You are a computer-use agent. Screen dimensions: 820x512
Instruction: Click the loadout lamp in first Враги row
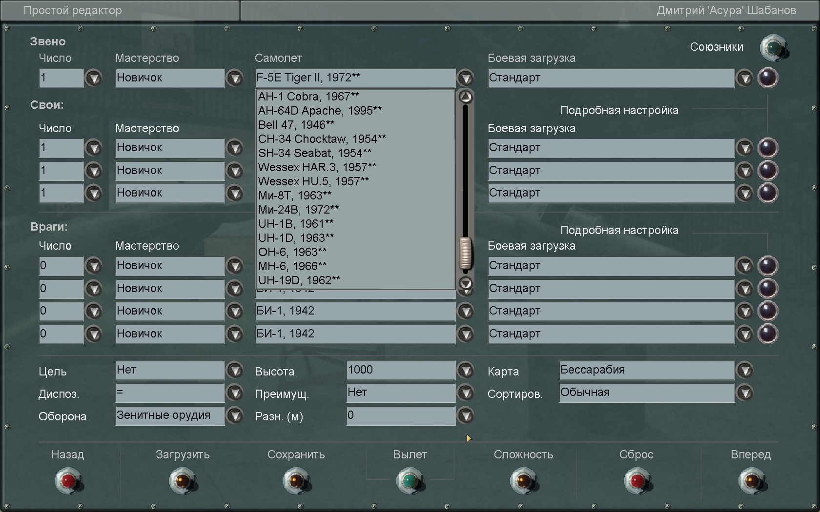tap(767, 266)
